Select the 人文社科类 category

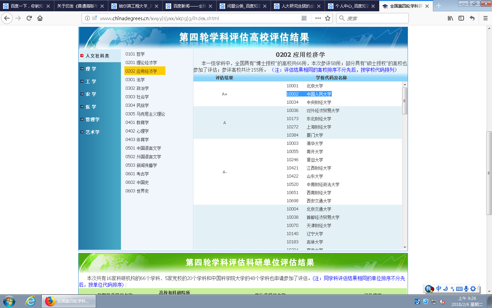point(97,56)
